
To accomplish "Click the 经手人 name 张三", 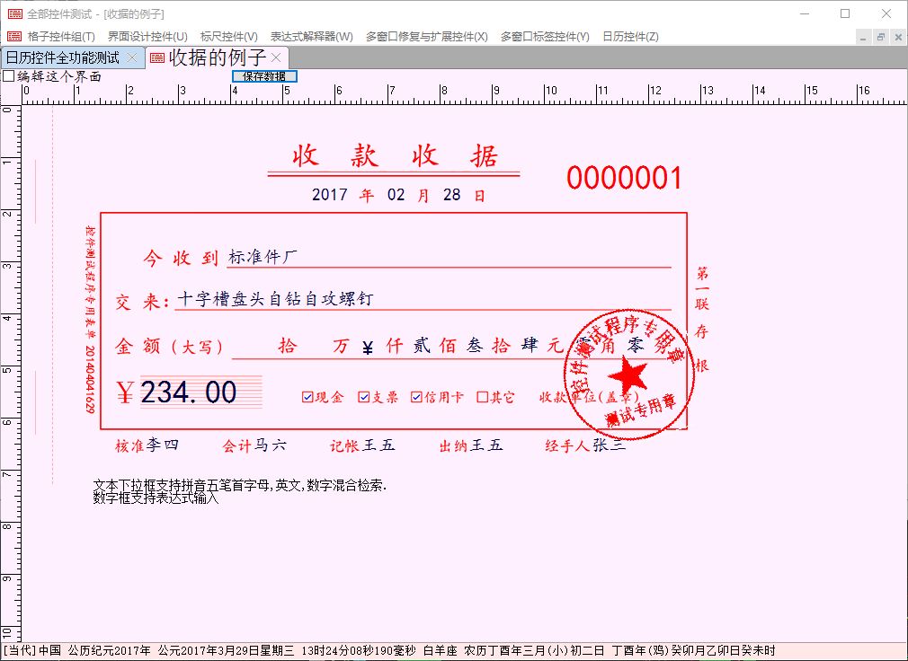I will pyautogui.click(x=608, y=445).
